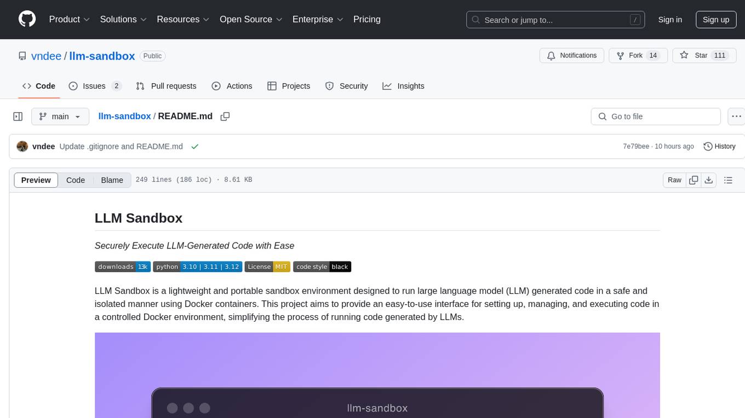The width and height of the screenshot is (745, 418).
Task: Open commit message Update .gitignore and README.md
Action: (121, 147)
